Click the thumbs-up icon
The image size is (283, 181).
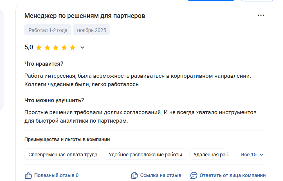coord(28,176)
